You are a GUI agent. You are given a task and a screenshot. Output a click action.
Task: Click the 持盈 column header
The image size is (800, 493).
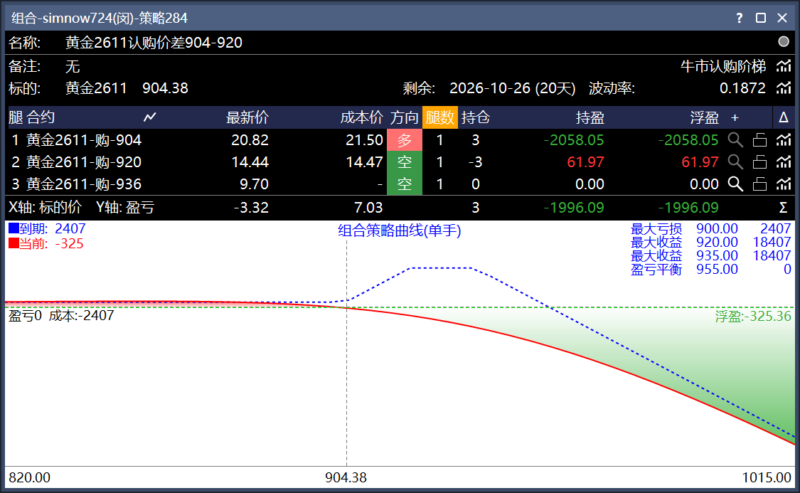point(590,118)
